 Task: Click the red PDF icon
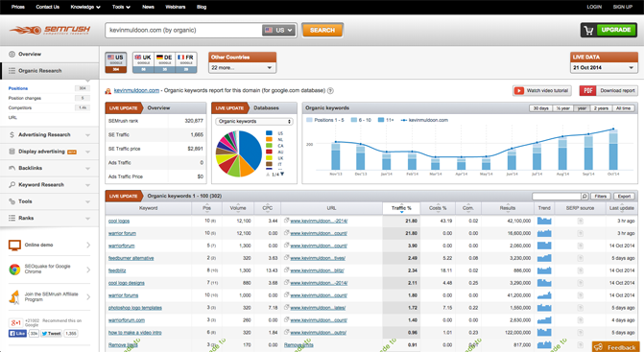pos(587,91)
